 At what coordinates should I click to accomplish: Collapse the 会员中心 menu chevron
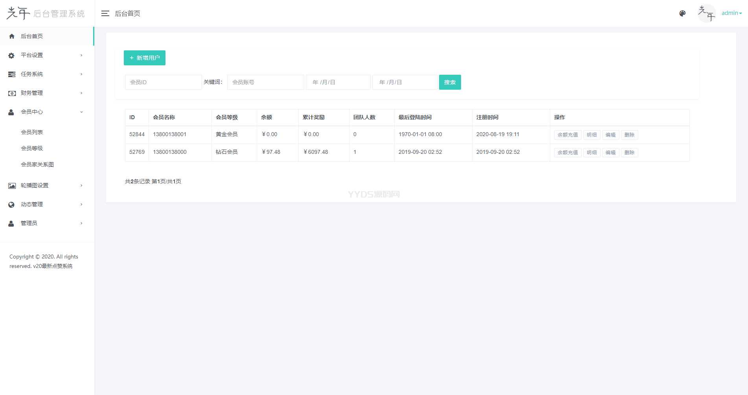(81, 112)
